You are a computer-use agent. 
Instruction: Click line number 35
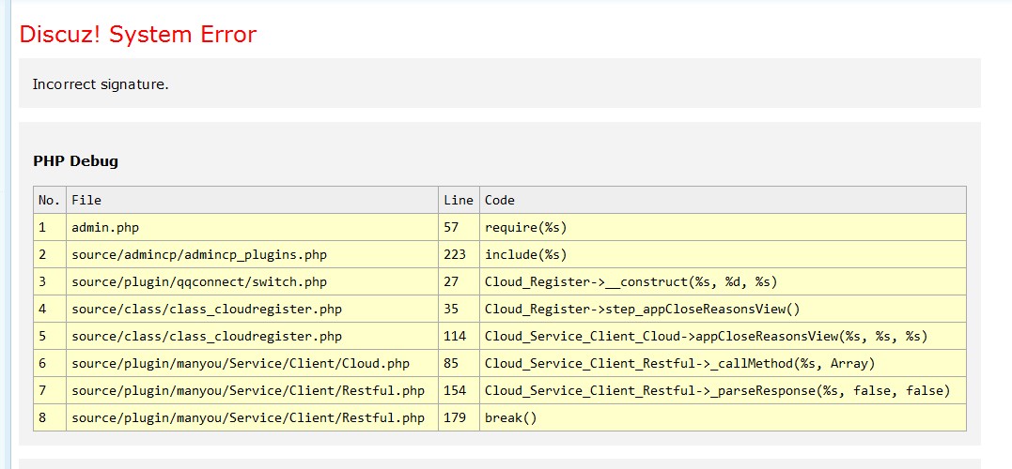click(459, 310)
